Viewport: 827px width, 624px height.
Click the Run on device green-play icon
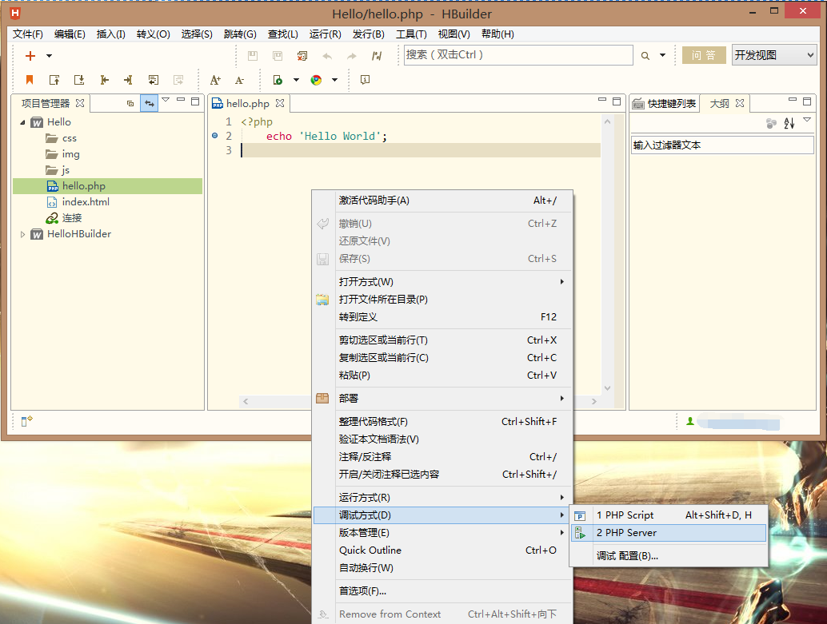(x=278, y=80)
